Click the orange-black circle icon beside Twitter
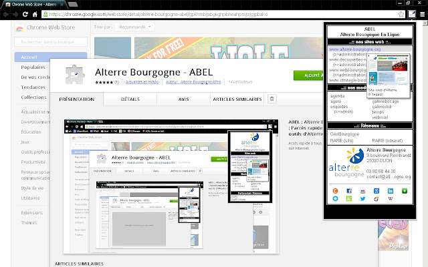This screenshot has width=428, height=267. click(376, 199)
